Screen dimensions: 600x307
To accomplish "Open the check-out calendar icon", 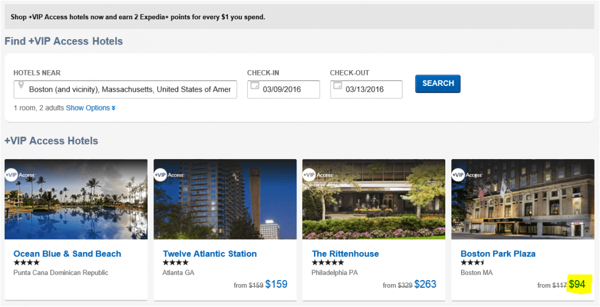I will click(337, 85).
